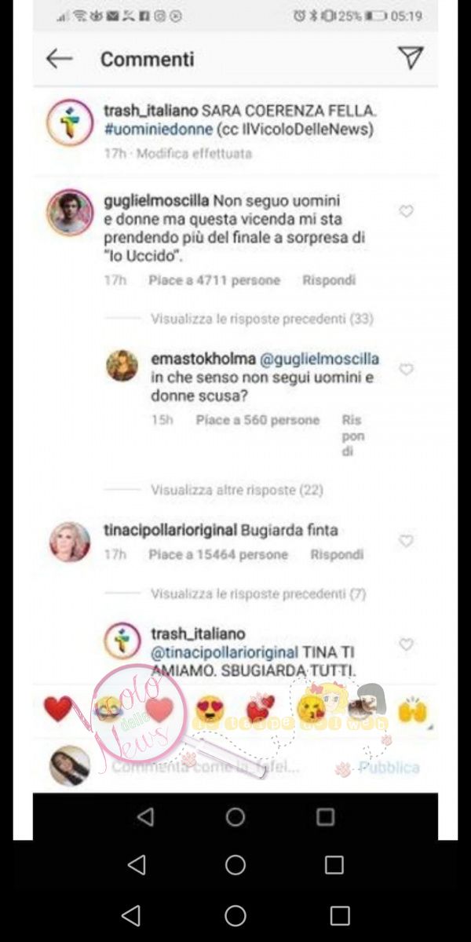Open direct messages via the paper plane icon
This screenshot has width=471, height=942.
pyautogui.click(x=410, y=57)
